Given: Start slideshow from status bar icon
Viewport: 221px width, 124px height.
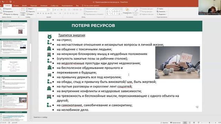Looking at the screenshot, I should [199, 123].
